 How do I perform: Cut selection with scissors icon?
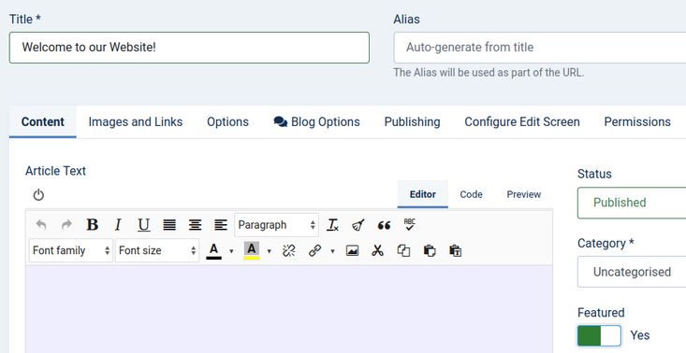(377, 250)
